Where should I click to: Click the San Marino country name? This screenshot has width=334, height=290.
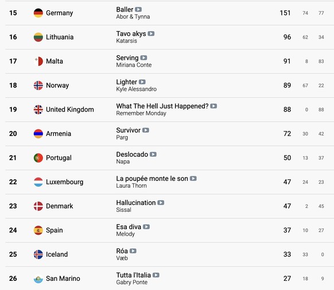coord(63,279)
